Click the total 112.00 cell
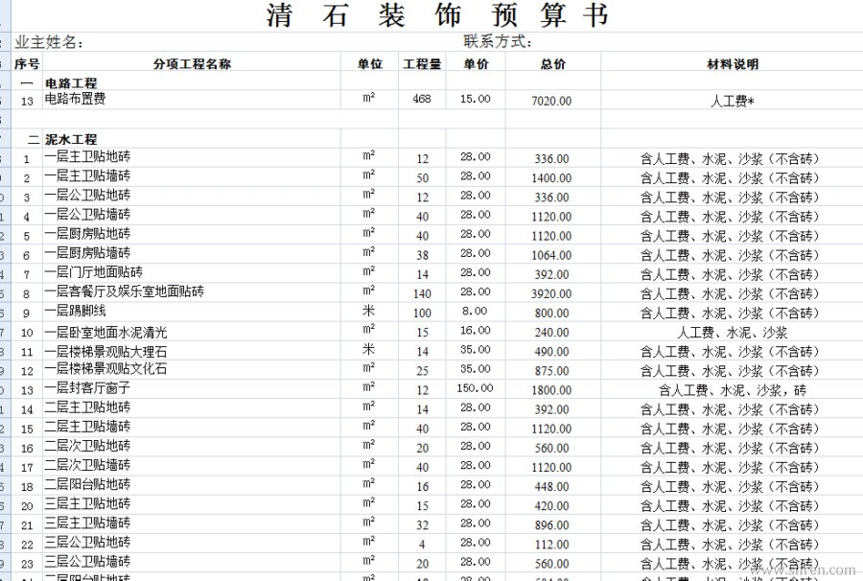 (x=552, y=545)
